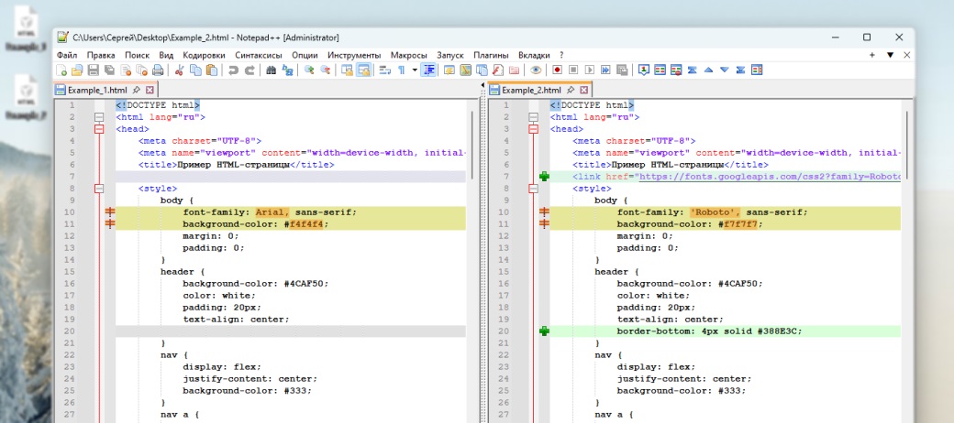Click the Stop macro recording icon
This screenshot has height=423, width=954.
click(x=573, y=70)
